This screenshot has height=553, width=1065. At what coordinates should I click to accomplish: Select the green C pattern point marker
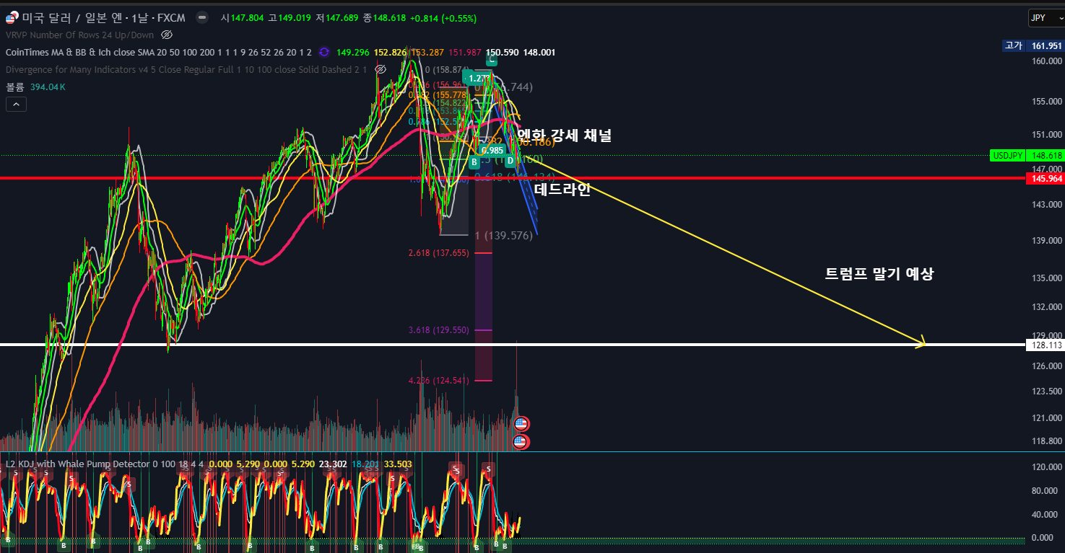click(491, 61)
